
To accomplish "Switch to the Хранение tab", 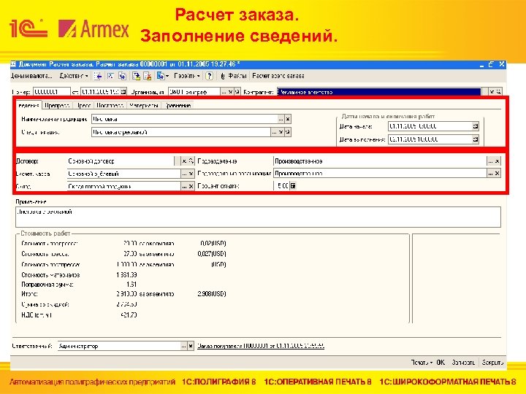I will [178, 106].
